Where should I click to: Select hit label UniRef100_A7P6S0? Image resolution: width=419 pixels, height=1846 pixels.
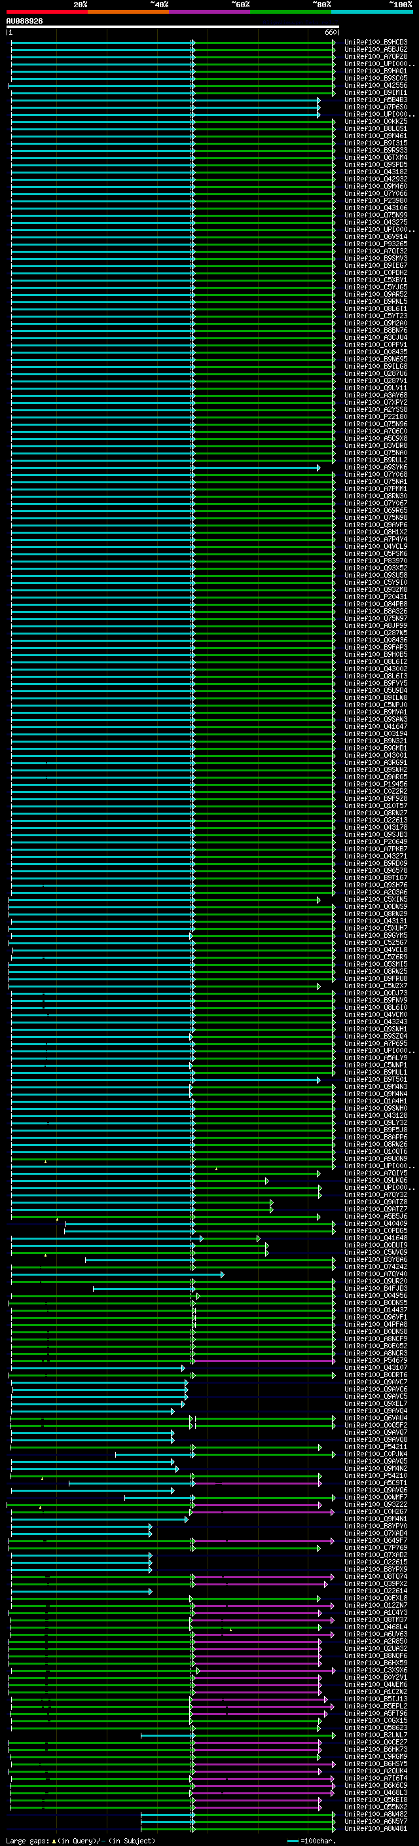click(376, 107)
